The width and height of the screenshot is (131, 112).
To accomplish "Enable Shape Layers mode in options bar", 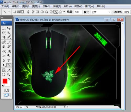I will point(15,12).
